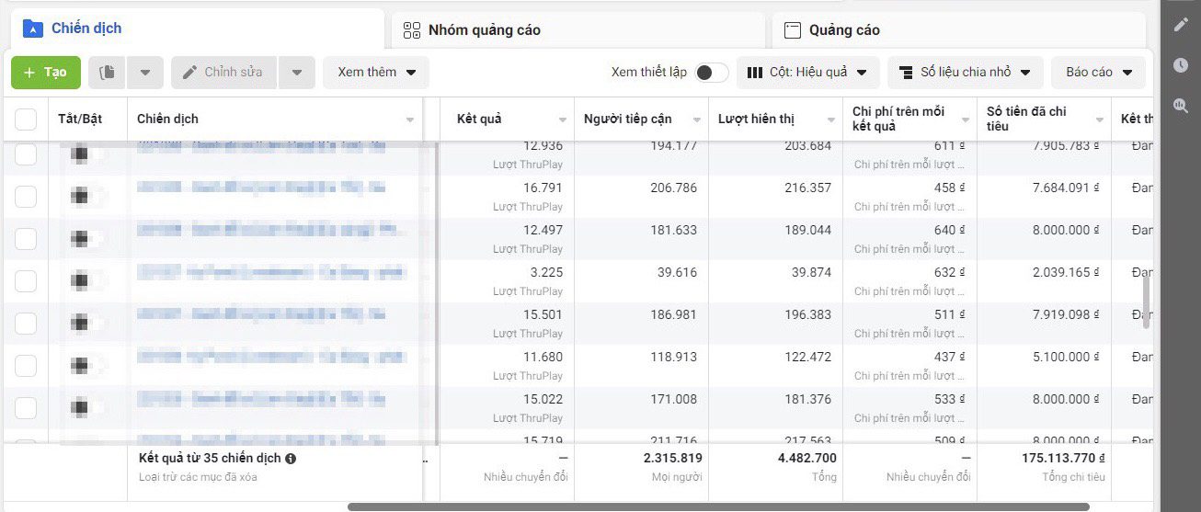Check the select-all checkbox in table header
Image resolution: width=1201 pixels, height=512 pixels.
pos(26,119)
